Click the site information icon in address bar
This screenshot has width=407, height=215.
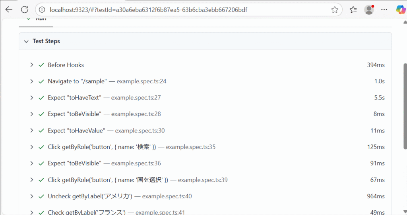[43, 10]
